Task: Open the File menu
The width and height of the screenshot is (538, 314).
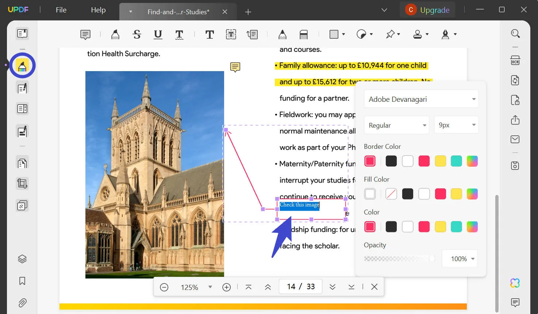Action: pos(61,10)
